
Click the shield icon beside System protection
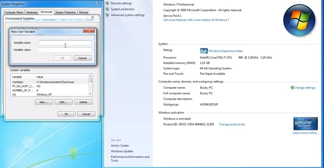(107, 9)
